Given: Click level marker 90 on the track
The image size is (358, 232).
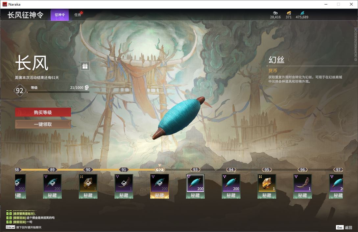Looking at the screenshot, I should pos(88,170).
